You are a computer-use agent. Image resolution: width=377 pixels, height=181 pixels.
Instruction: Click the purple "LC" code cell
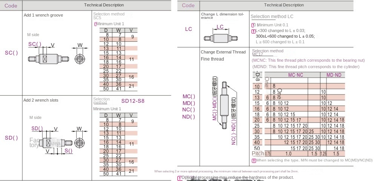click(189, 29)
